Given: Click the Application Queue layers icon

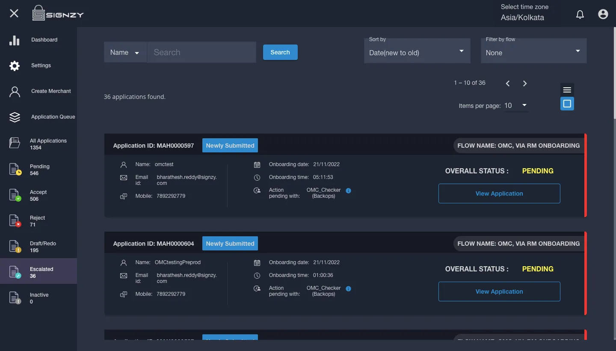Looking at the screenshot, I should pyautogui.click(x=15, y=117).
